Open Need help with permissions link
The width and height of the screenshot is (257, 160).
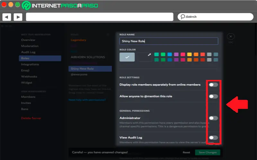pyautogui.click(x=87, y=100)
